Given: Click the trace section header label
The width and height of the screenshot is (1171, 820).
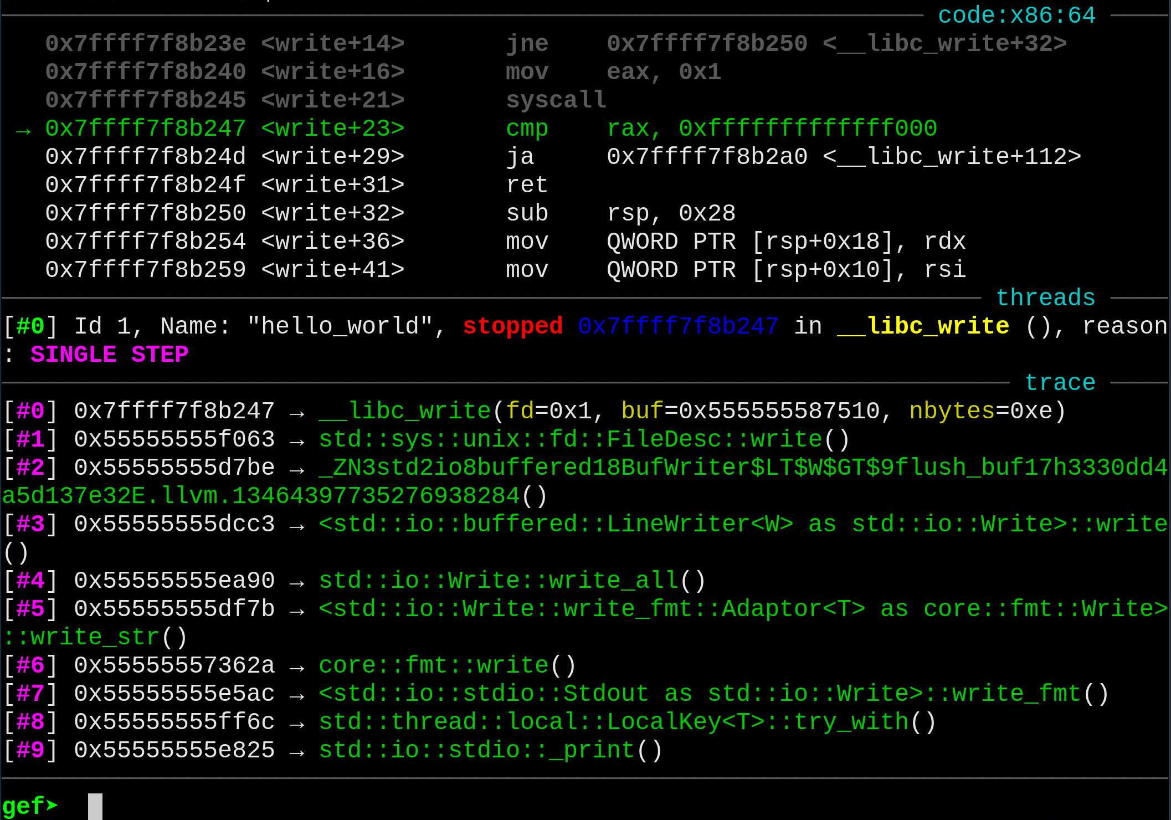Looking at the screenshot, I should click(1060, 382).
